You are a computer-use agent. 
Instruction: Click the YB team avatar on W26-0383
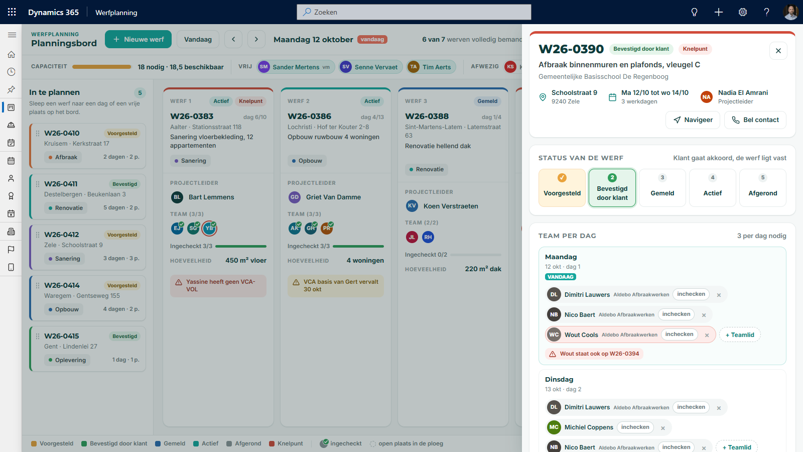pos(209,228)
